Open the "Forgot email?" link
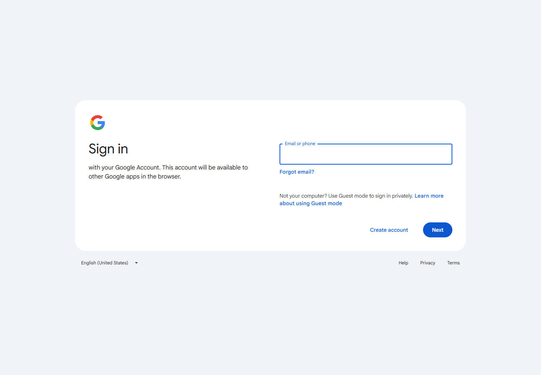The image size is (541, 375). click(297, 172)
